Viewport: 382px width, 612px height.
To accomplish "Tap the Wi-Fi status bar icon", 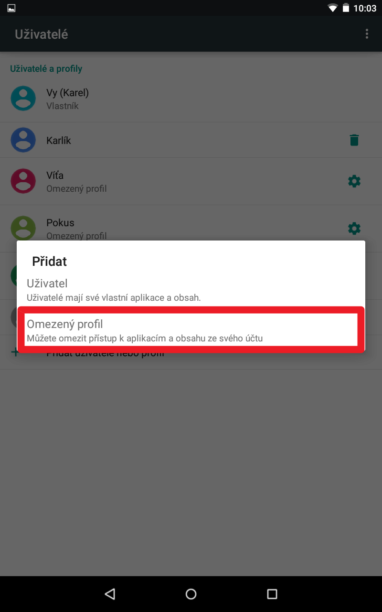I will tap(332, 8).
